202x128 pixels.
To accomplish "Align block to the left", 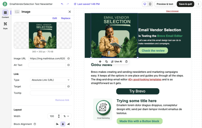I will click(57, 124).
